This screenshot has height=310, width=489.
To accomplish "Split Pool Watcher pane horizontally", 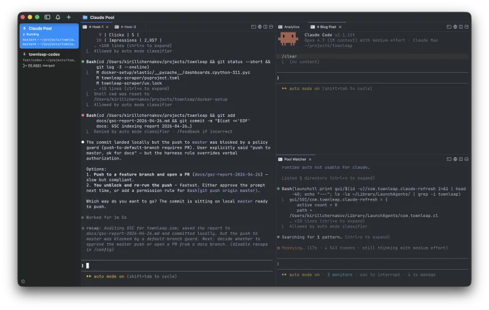I will (466, 159).
